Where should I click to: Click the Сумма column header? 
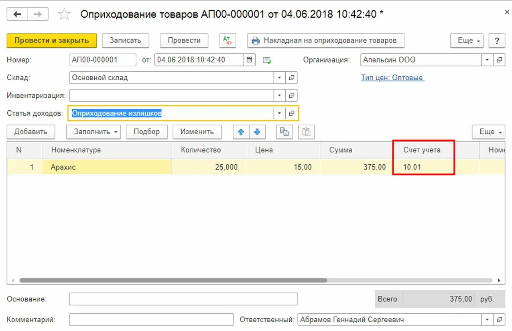click(356, 150)
